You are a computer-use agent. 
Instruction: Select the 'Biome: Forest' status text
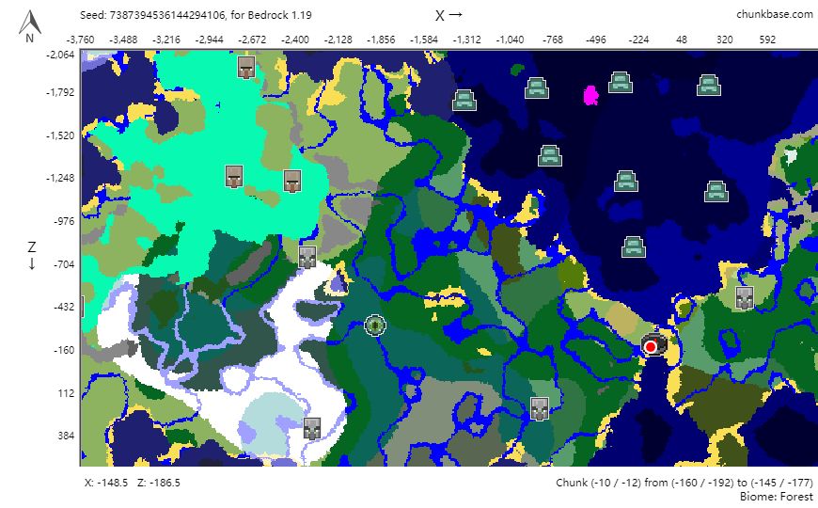point(777,496)
